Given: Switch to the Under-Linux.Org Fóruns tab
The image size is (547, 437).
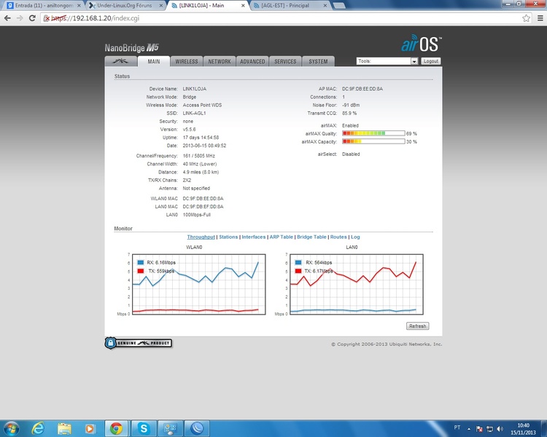Looking at the screenshot, I should coord(125,6).
